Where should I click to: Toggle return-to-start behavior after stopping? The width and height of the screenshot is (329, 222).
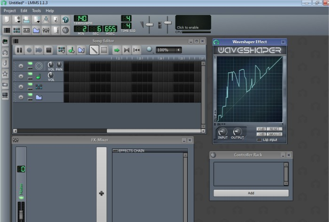tap(137, 50)
